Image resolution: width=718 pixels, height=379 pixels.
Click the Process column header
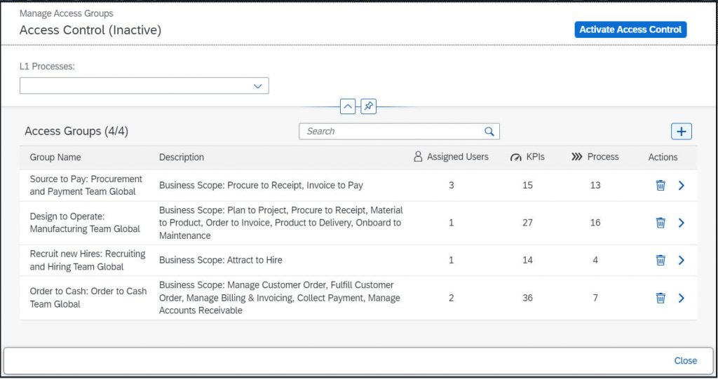595,157
